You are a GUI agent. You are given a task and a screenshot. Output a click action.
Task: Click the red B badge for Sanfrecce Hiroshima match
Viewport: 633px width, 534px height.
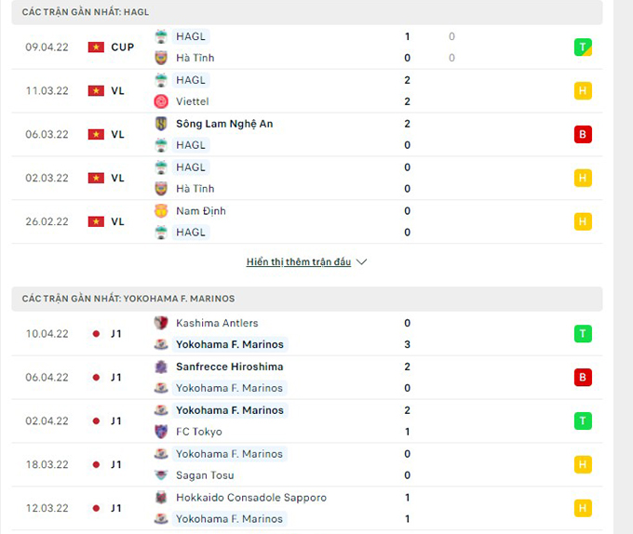(x=583, y=377)
